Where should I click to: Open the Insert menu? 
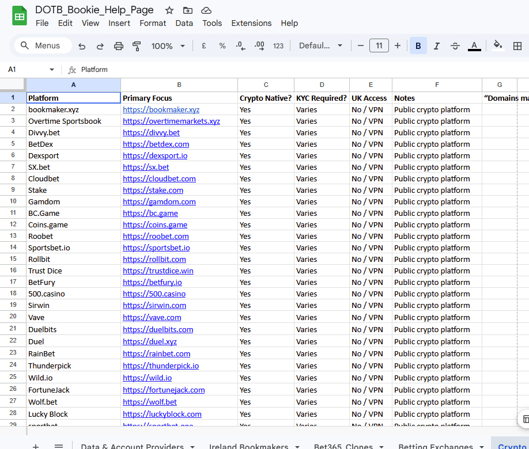click(119, 23)
